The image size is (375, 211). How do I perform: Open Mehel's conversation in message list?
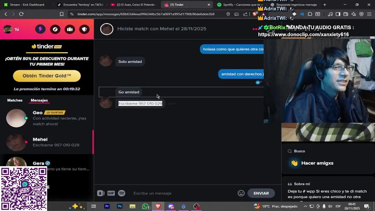[47, 142]
